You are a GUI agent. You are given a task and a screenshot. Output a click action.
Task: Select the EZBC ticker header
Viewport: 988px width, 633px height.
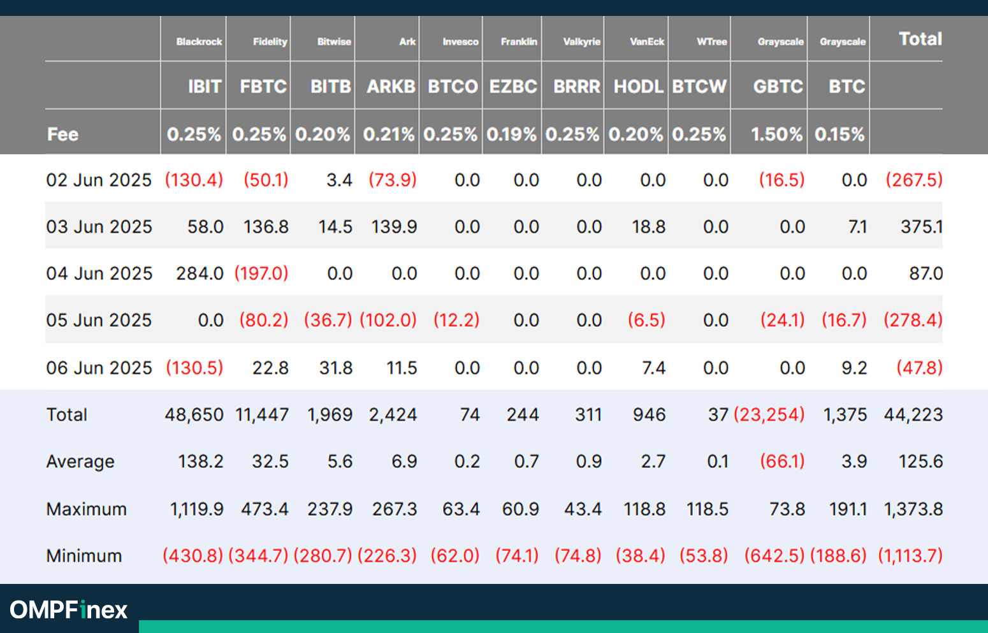click(513, 87)
